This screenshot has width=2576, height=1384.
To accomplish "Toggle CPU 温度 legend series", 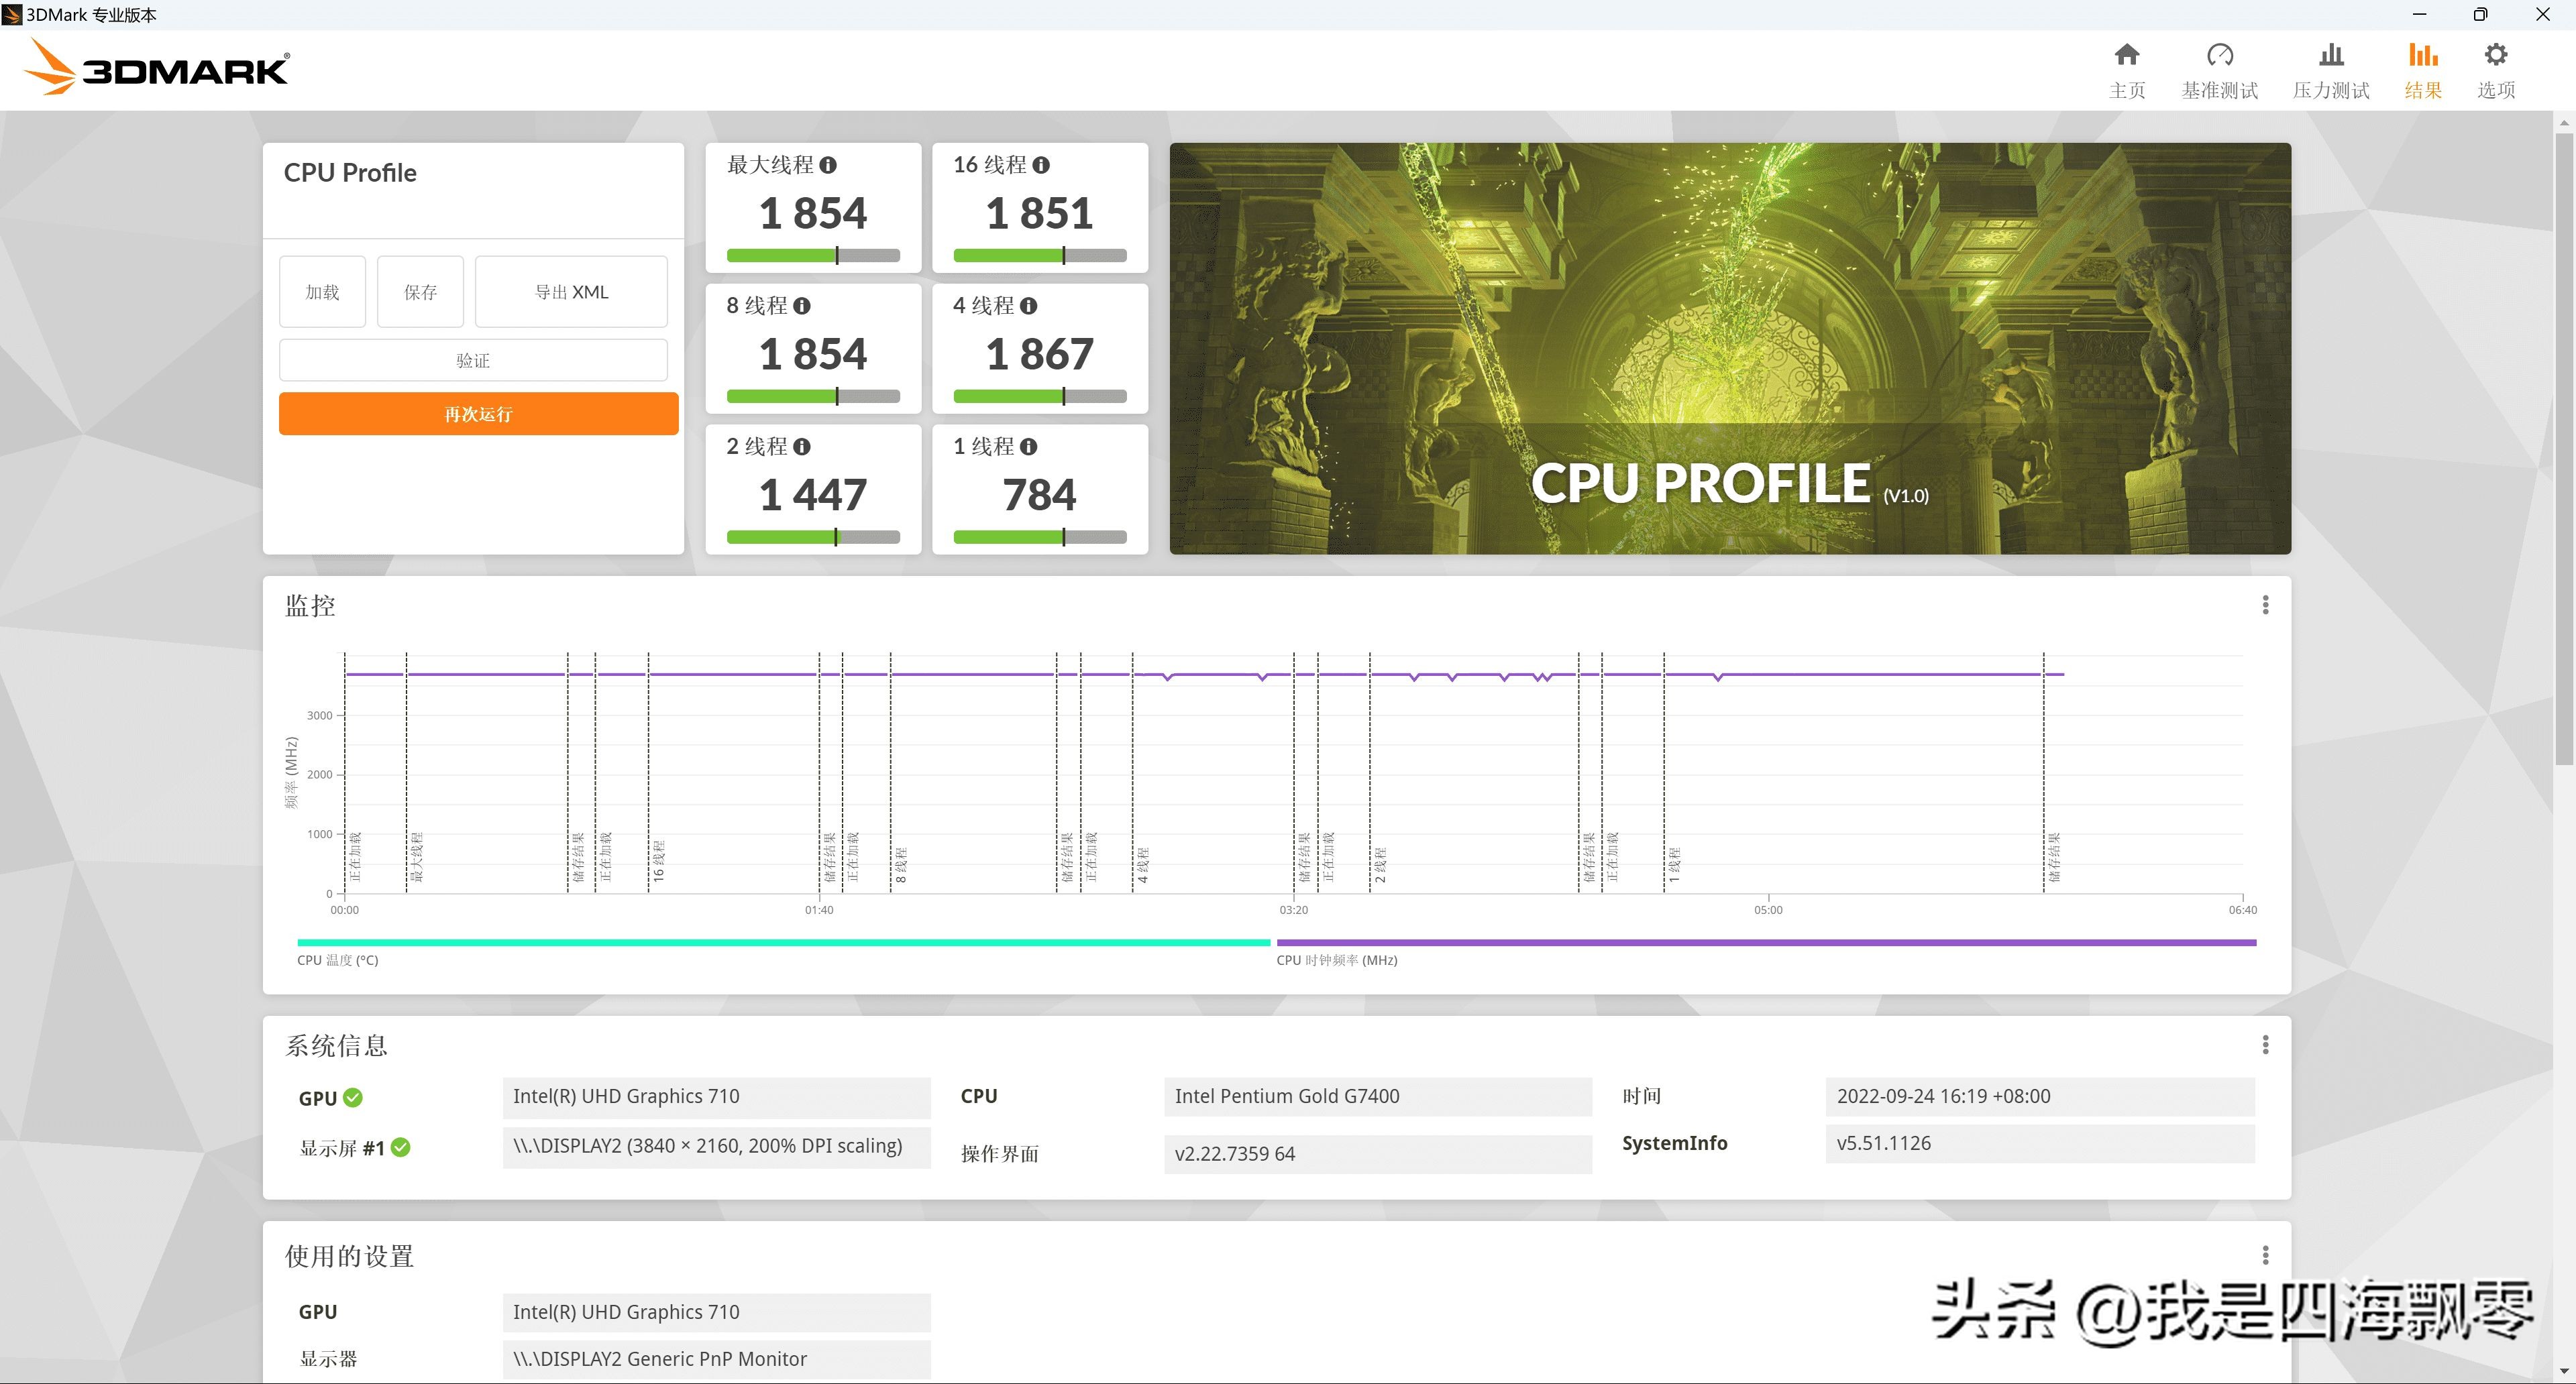I will click(x=338, y=960).
